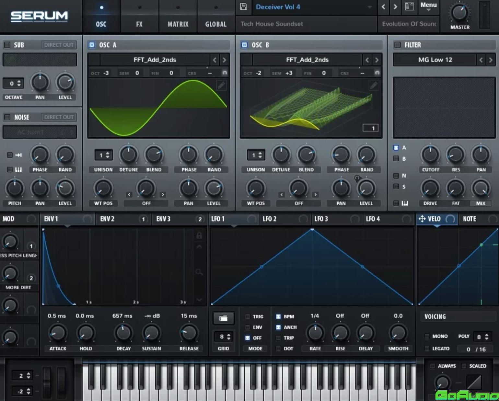Click the pitch bend wheel
The image size is (499, 401).
(x=47, y=383)
